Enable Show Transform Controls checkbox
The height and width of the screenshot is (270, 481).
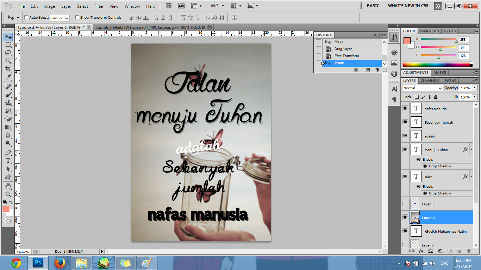77,18
